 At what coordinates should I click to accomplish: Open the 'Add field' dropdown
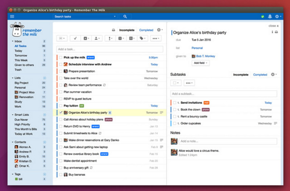[x=201, y=63]
